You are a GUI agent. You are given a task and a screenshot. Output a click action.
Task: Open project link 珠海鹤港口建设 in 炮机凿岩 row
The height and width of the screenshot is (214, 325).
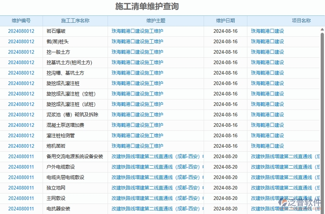(266, 146)
